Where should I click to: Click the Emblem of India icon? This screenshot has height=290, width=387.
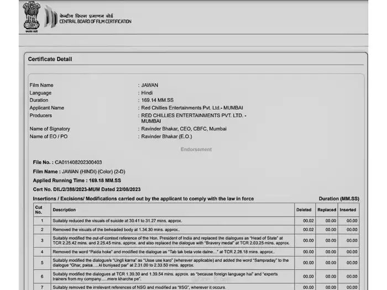[x=32, y=17]
